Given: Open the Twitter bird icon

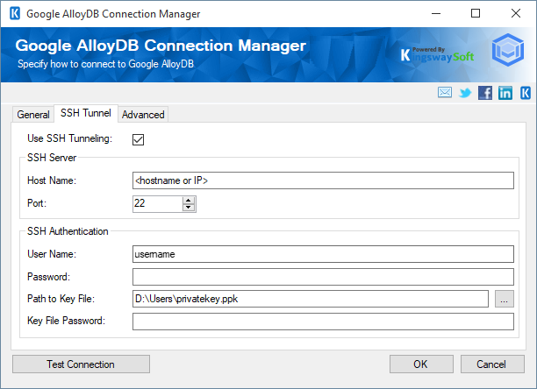Looking at the screenshot, I should [465, 93].
